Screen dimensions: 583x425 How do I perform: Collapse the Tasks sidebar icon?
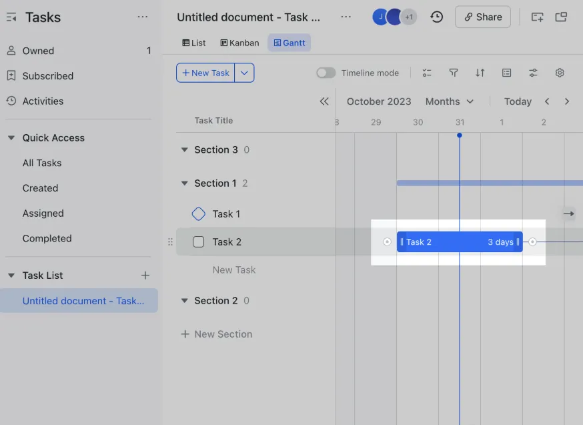pos(11,17)
